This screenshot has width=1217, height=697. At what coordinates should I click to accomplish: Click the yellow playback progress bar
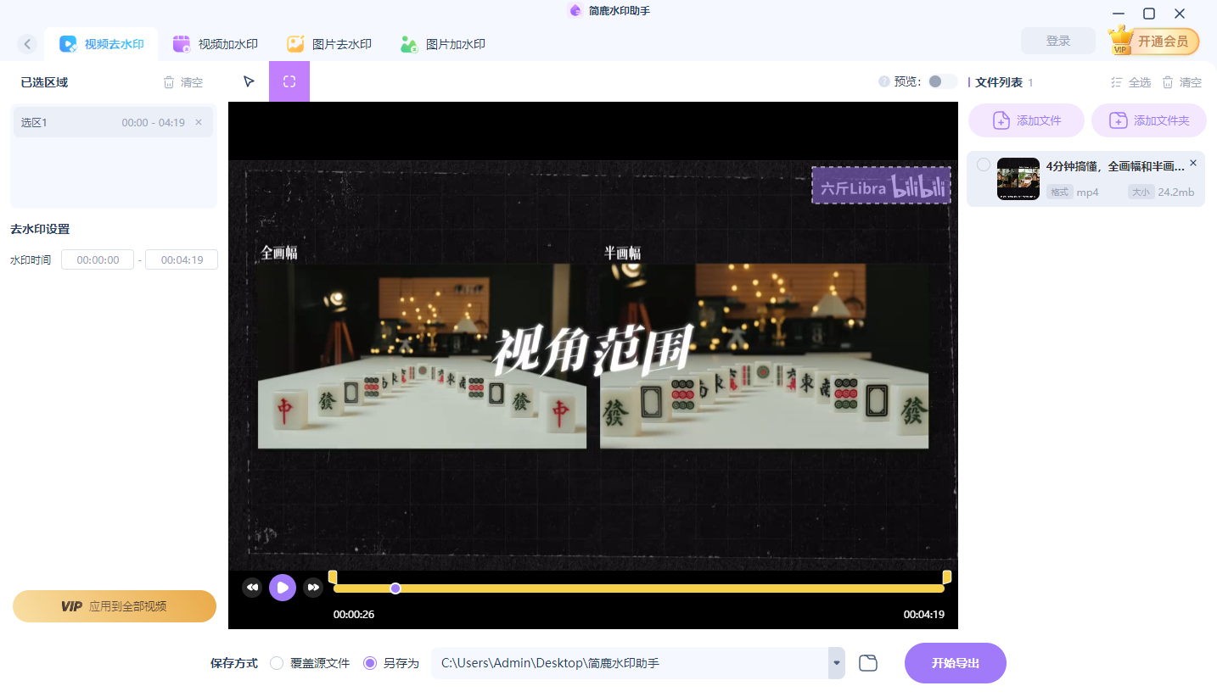coord(637,588)
